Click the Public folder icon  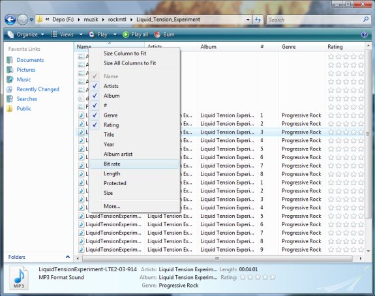click(x=10, y=108)
